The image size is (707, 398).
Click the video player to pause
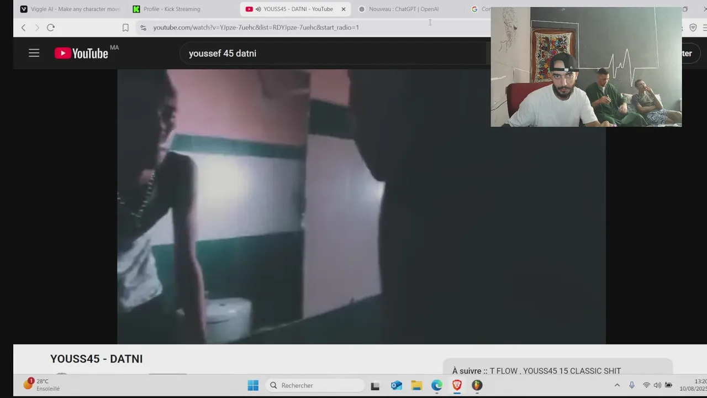click(x=361, y=206)
